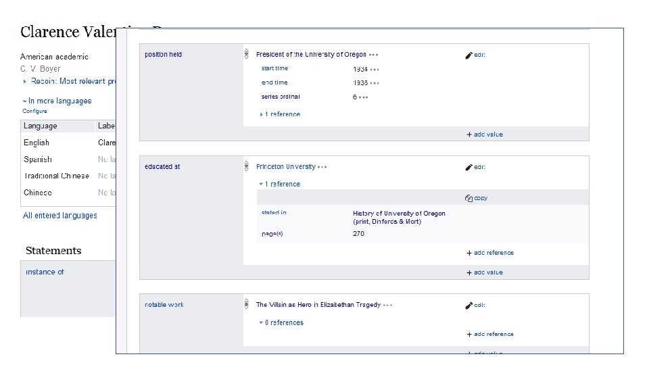649x365 pixels.
Task: Click copy icon in educated at reference
Action: point(469,198)
